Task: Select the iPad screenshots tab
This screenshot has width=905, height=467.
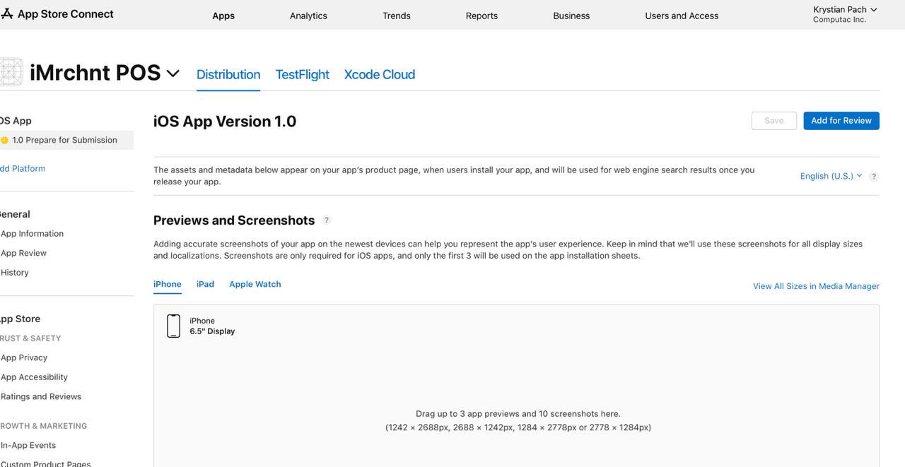Action: click(205, 284)
